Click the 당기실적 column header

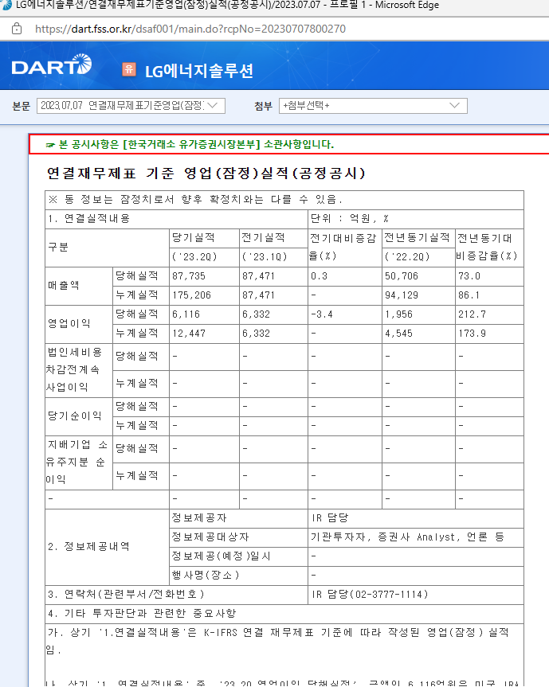[x=194, y=238]
